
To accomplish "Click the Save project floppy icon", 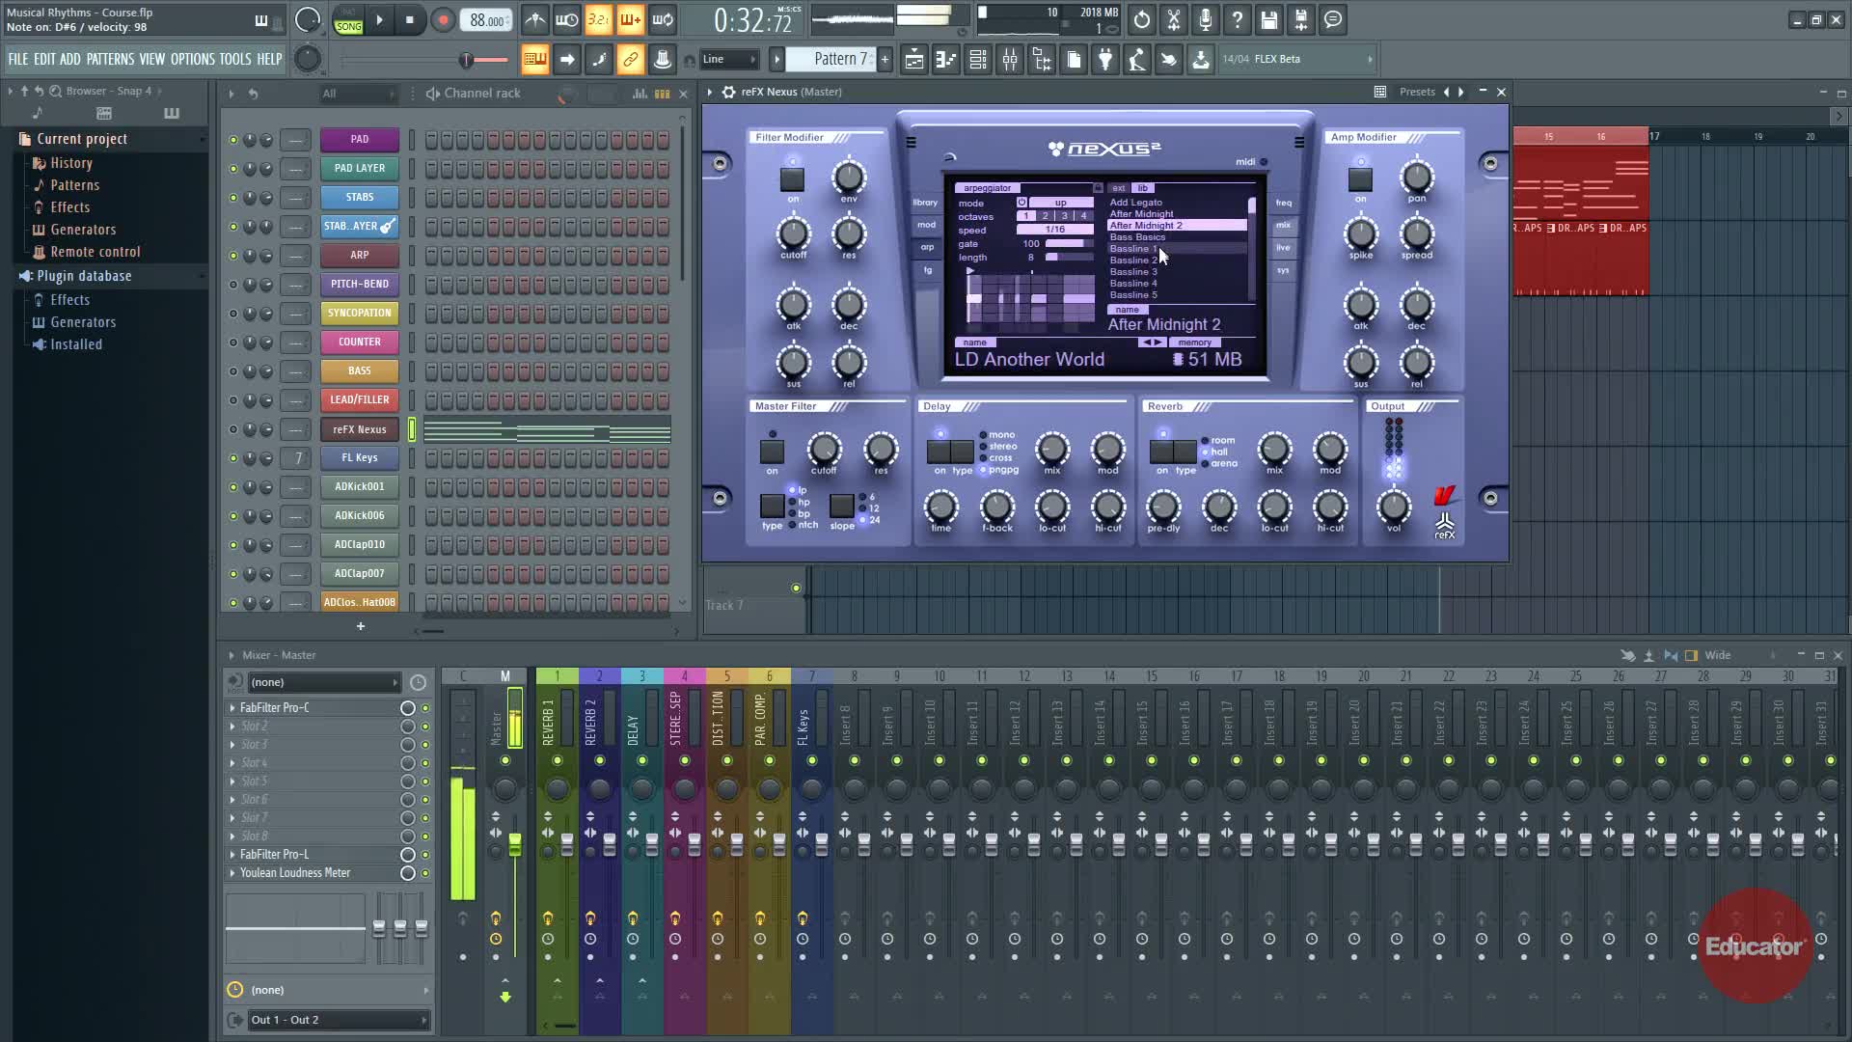I will pyautogui.click(x=1269, y=20).
